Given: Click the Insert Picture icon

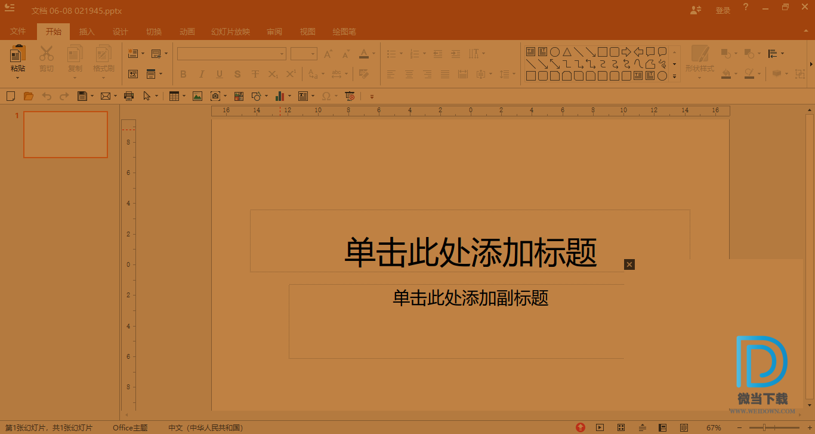Looking at the screenshot, I should coord(197,96).
